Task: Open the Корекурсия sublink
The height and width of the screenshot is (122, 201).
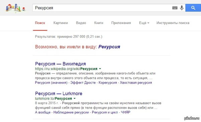Action: (108, 83)
